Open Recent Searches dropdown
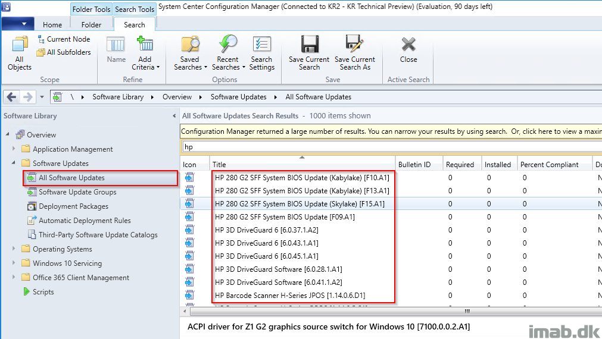Viewport: 602px width, 339px height. pyautogui.click(x=228, y=53)
